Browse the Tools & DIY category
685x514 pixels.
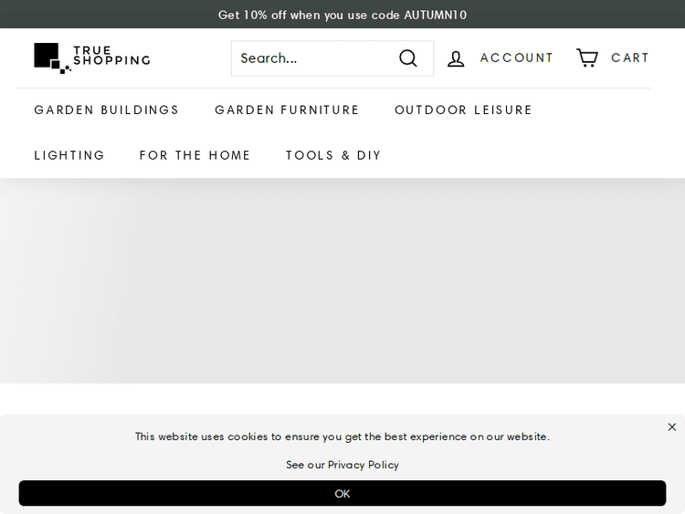[333, 155]
